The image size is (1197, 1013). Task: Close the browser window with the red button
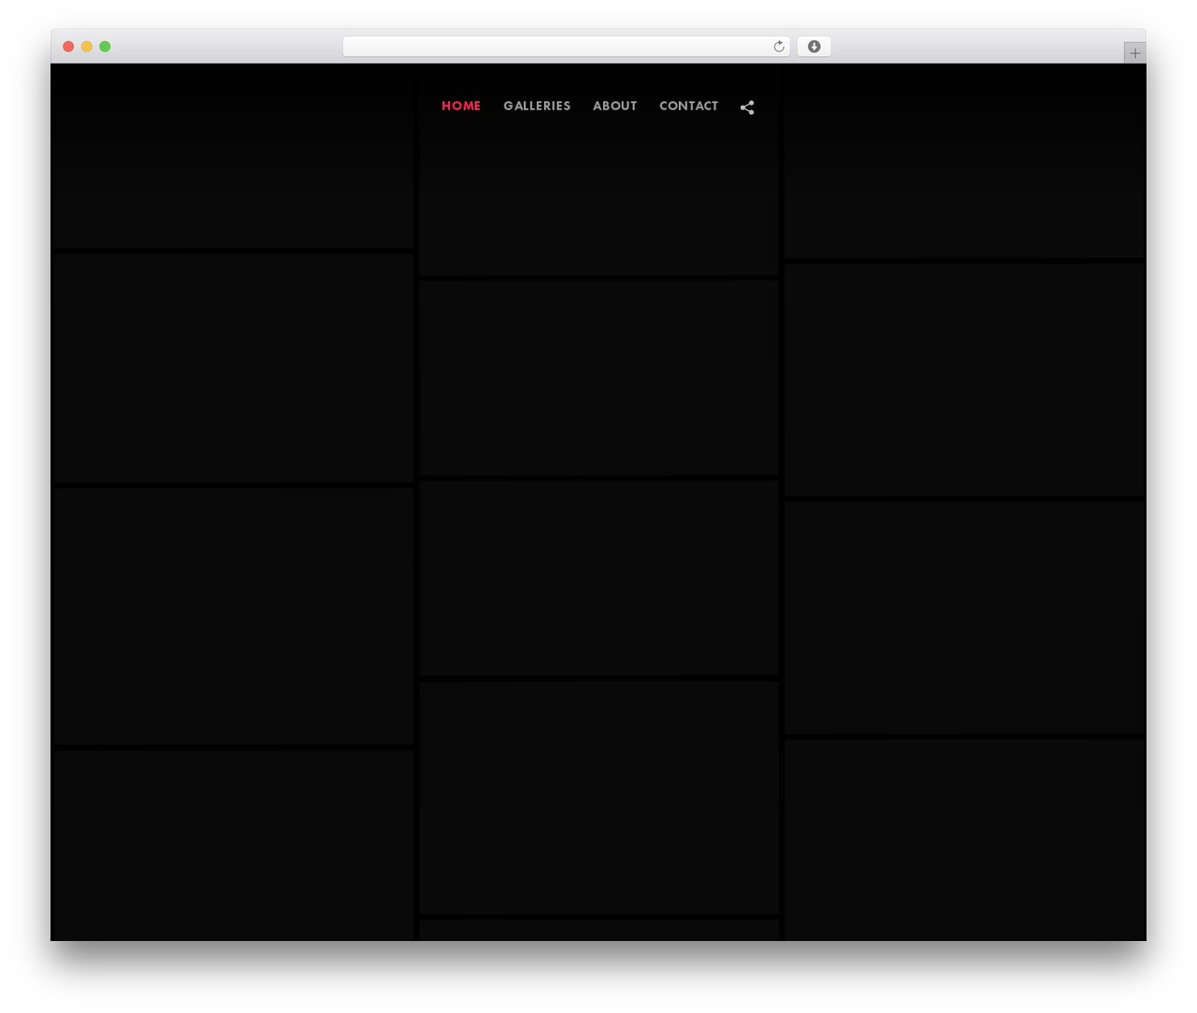pyautogui.click(x=68, y=47)
